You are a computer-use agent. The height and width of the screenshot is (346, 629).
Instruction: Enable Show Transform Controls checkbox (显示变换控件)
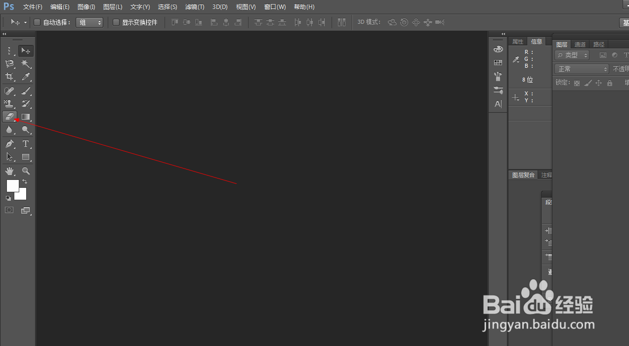point(116,22)
